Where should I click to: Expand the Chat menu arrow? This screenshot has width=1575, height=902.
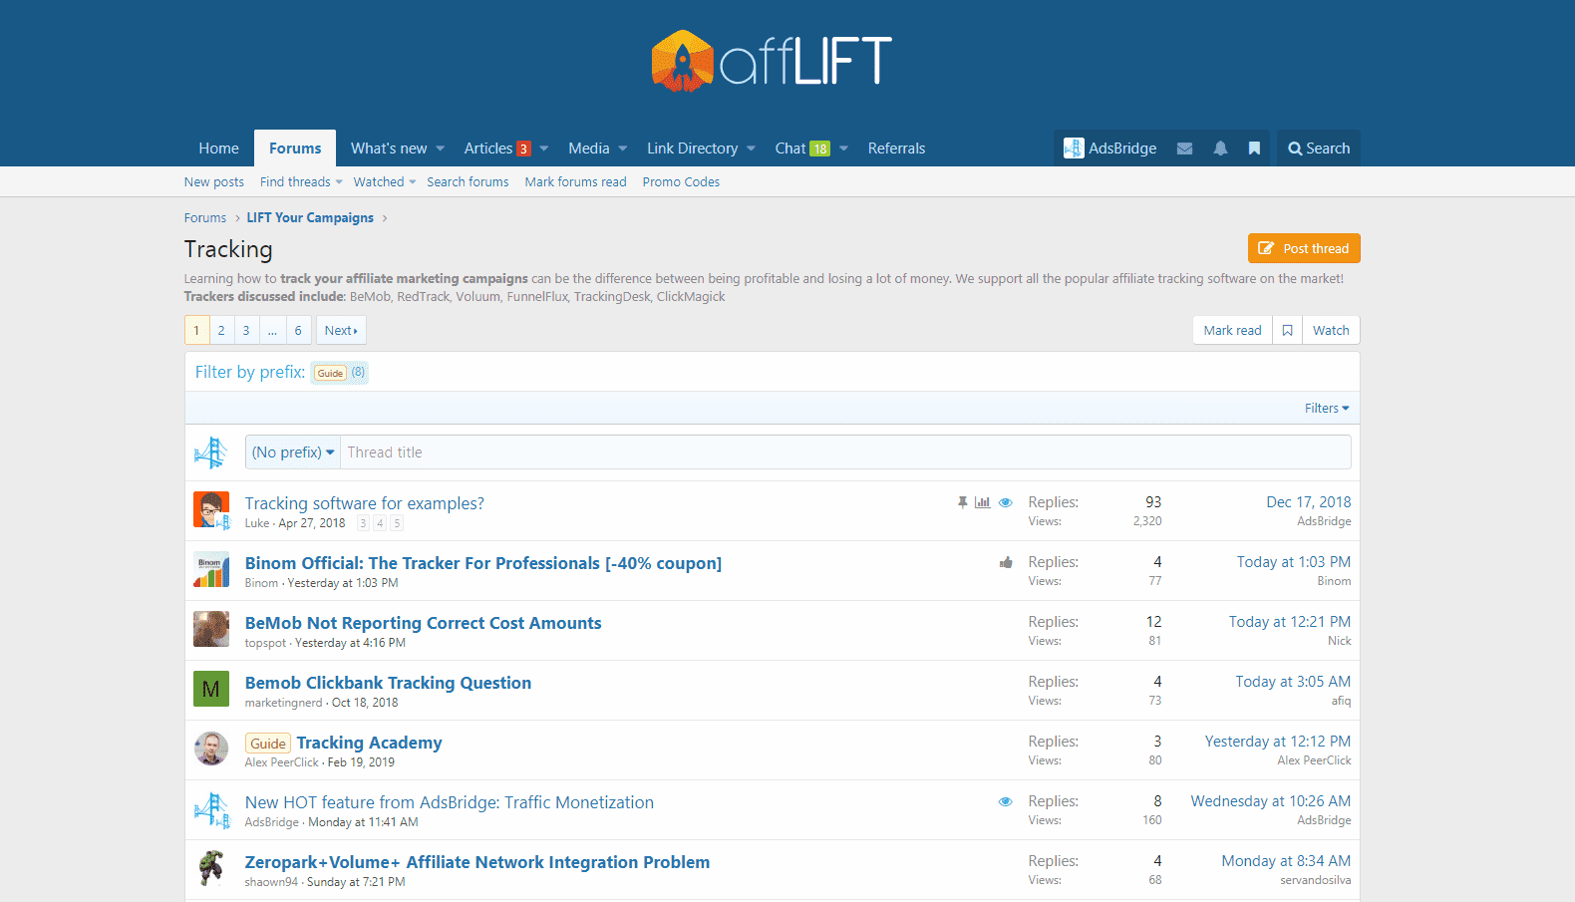tap(843, 149)
